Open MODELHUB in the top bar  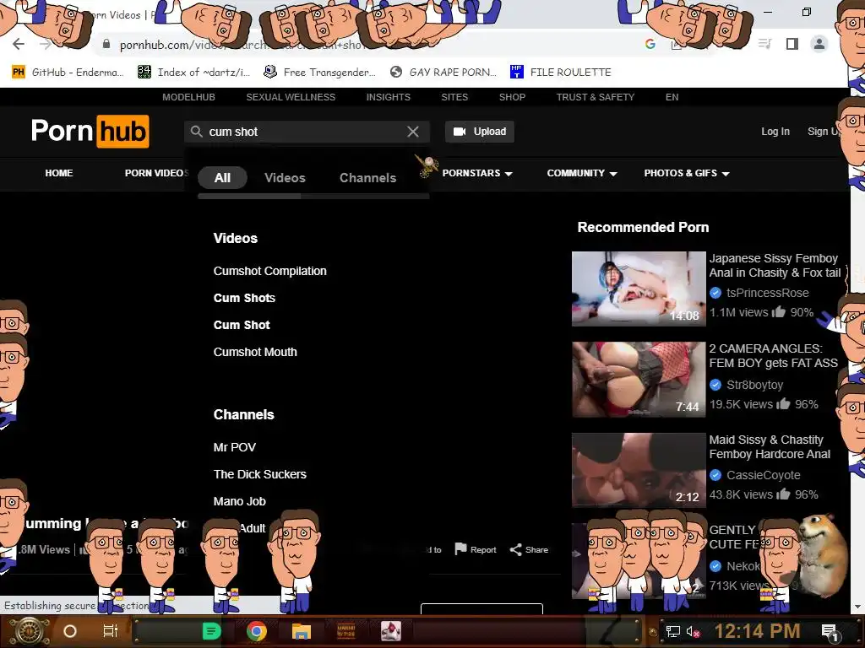[188, 97]
